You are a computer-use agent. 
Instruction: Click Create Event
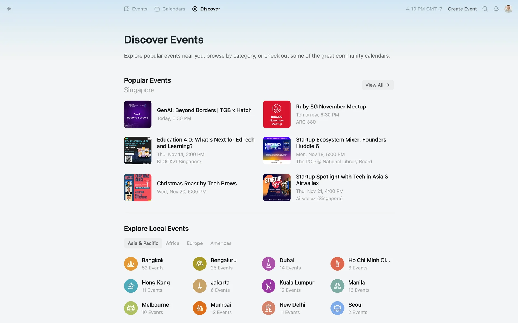462,9
